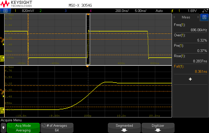Select the Freq(1) measurement entry

(190, 27)
